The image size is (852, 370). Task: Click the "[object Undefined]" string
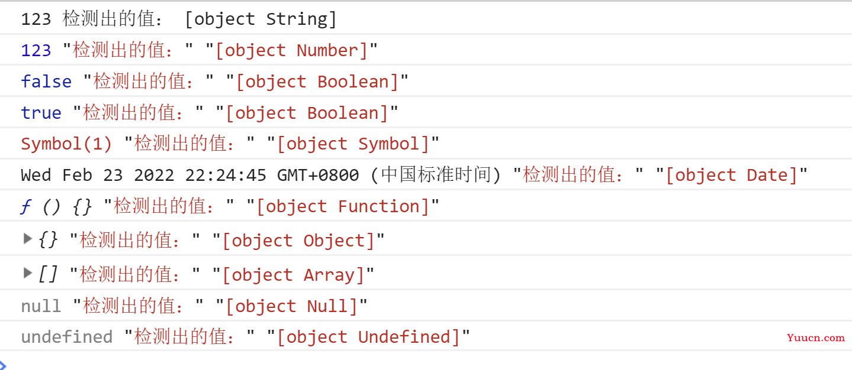pyautogui.click(x=368, y=337)
